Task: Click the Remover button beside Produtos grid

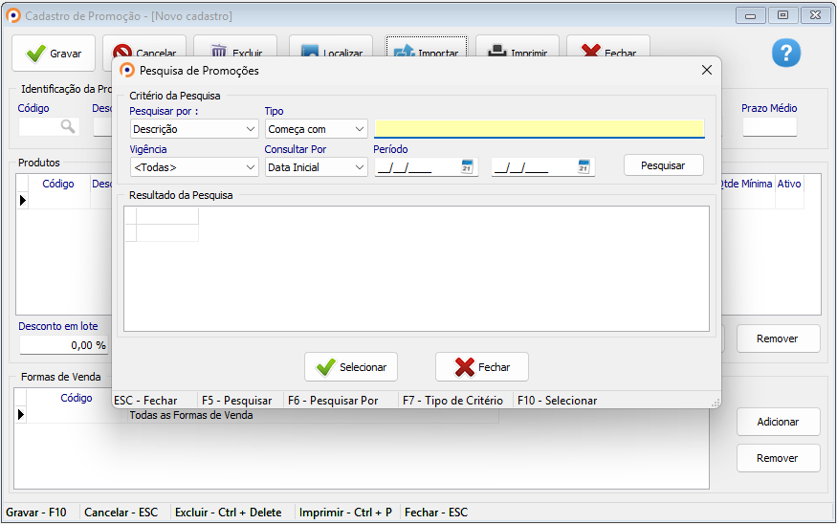Action: 778,338
